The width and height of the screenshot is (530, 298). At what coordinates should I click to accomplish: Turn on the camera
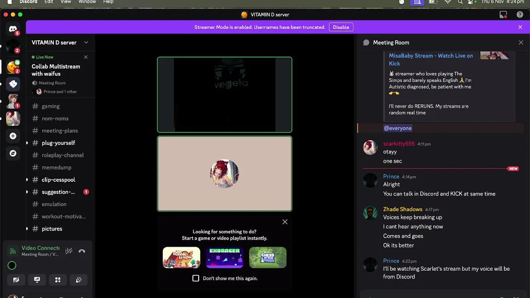[x=16, y=280]
